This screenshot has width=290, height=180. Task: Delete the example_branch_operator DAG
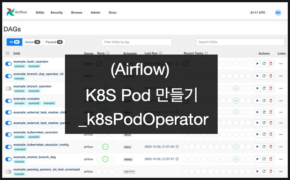tap(271, 88)
